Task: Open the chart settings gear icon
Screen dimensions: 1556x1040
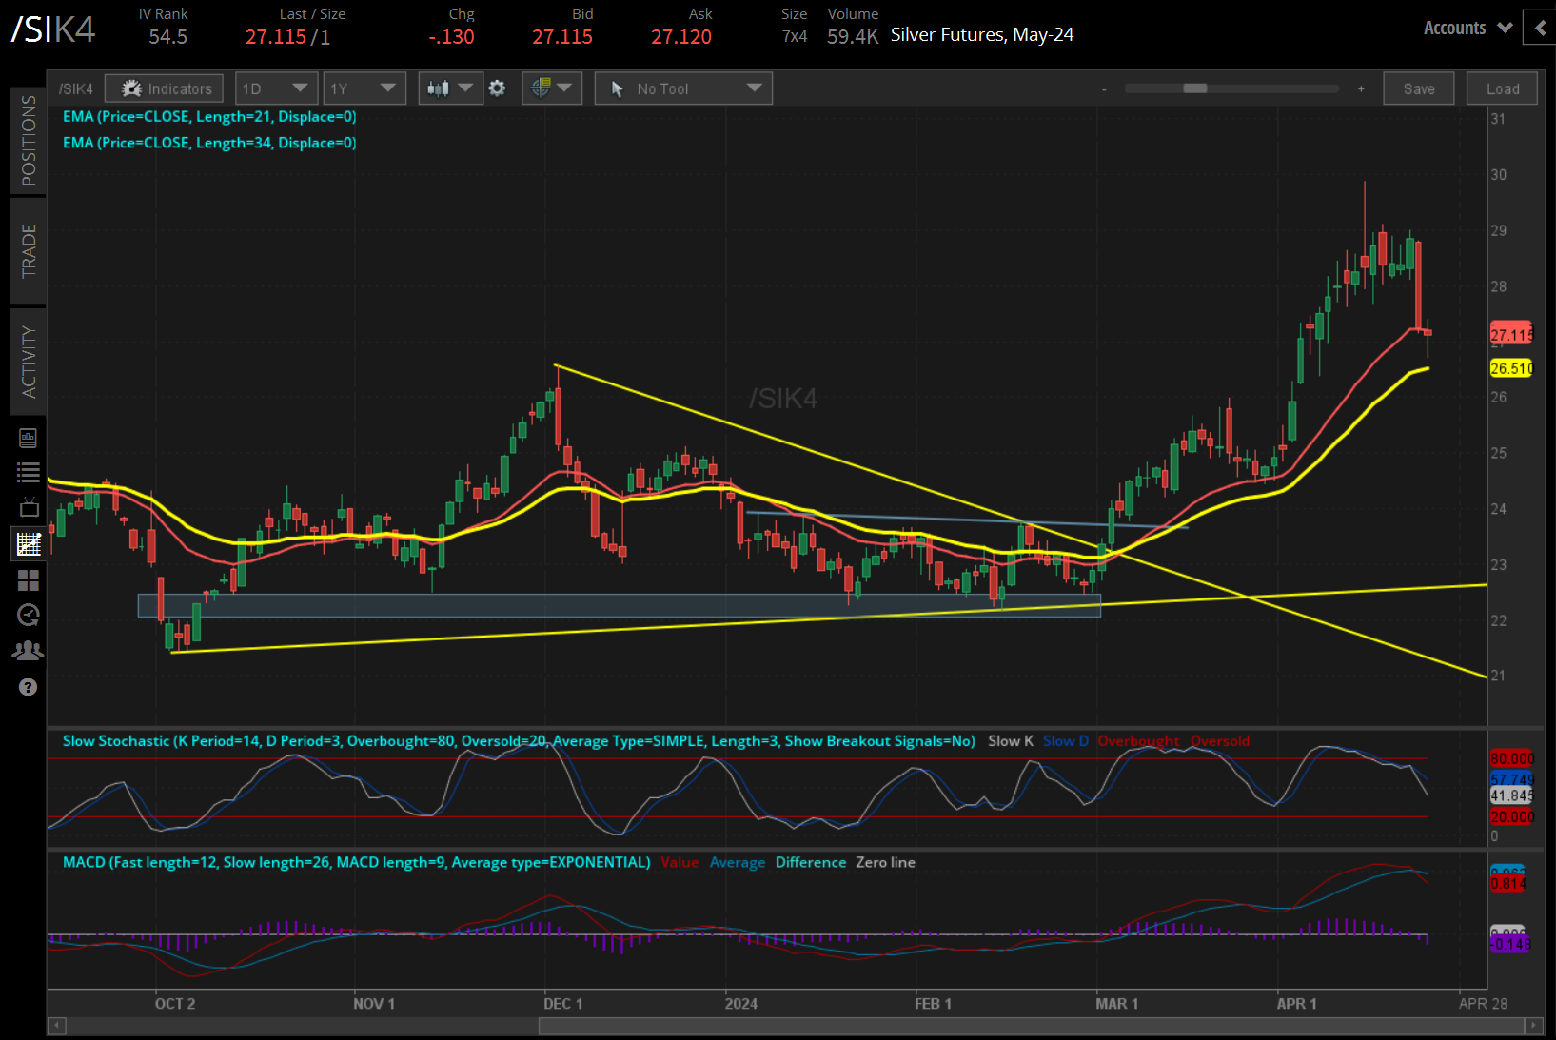Action: (497, 88)
